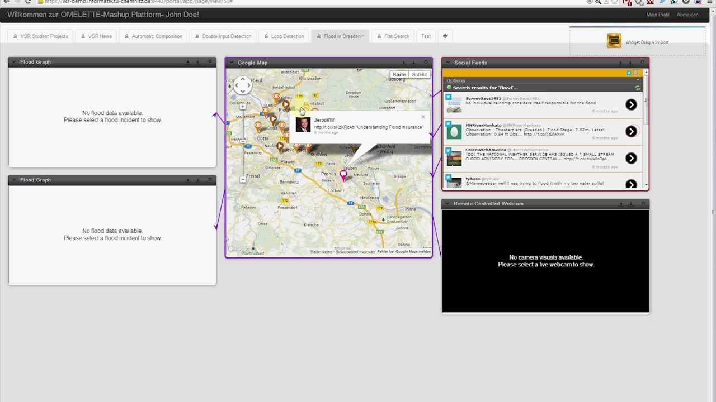This screenshot has height=402, width=716.
Task: Click the pink marker near Prohlis
Action: [x=343, y=175]
